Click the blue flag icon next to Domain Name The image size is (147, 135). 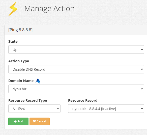(x=38, y=81)
